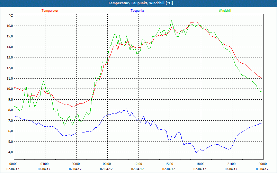
Task: Click the 6,0 y-axis value
Action: [x=11, y=131]
